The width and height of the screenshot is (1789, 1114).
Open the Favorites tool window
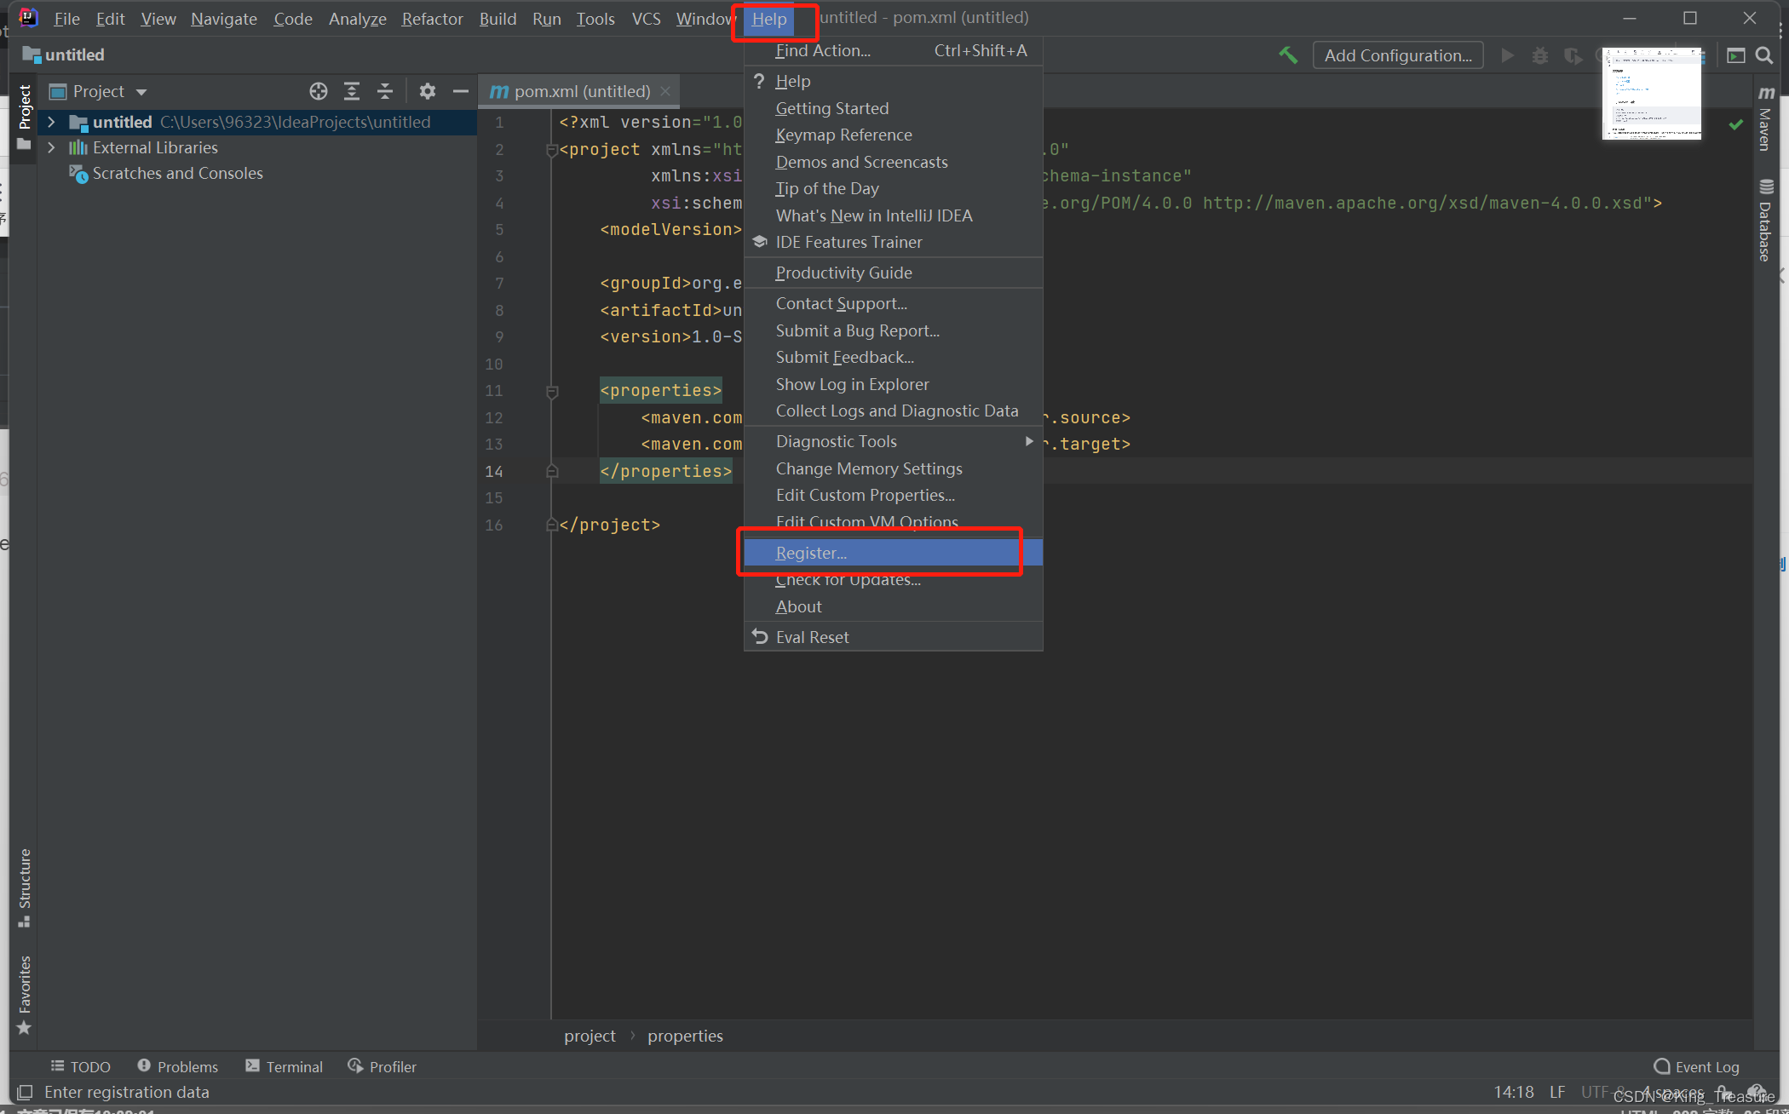(x=24, y=995)
